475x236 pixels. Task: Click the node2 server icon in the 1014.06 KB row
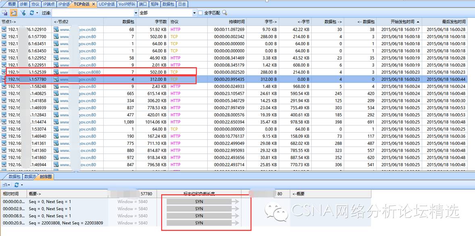[56, 122]
